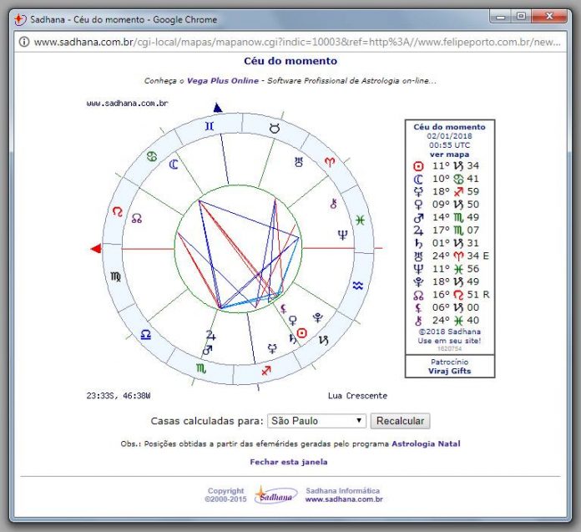581x532 pixels.
Task: Click the Sadhana logo in footer
Action: point(275,495)
